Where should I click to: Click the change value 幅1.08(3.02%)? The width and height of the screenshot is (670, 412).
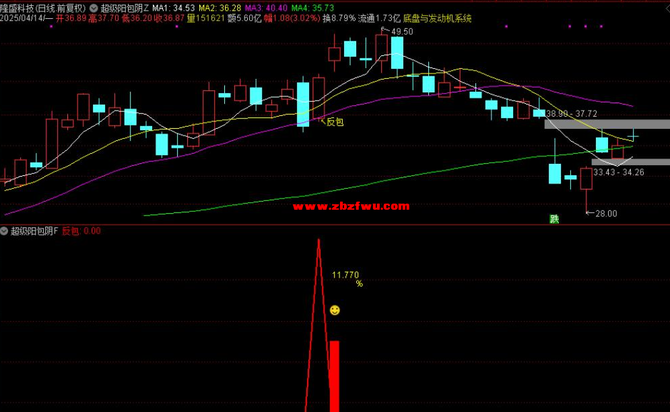(292, 18)
